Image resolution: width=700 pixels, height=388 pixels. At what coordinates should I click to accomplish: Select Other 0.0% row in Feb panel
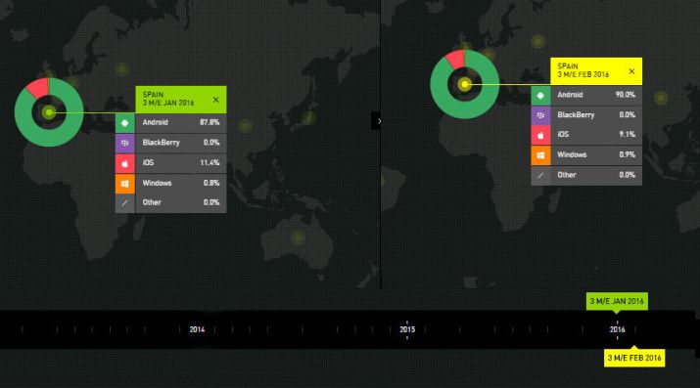pos(586,176)
